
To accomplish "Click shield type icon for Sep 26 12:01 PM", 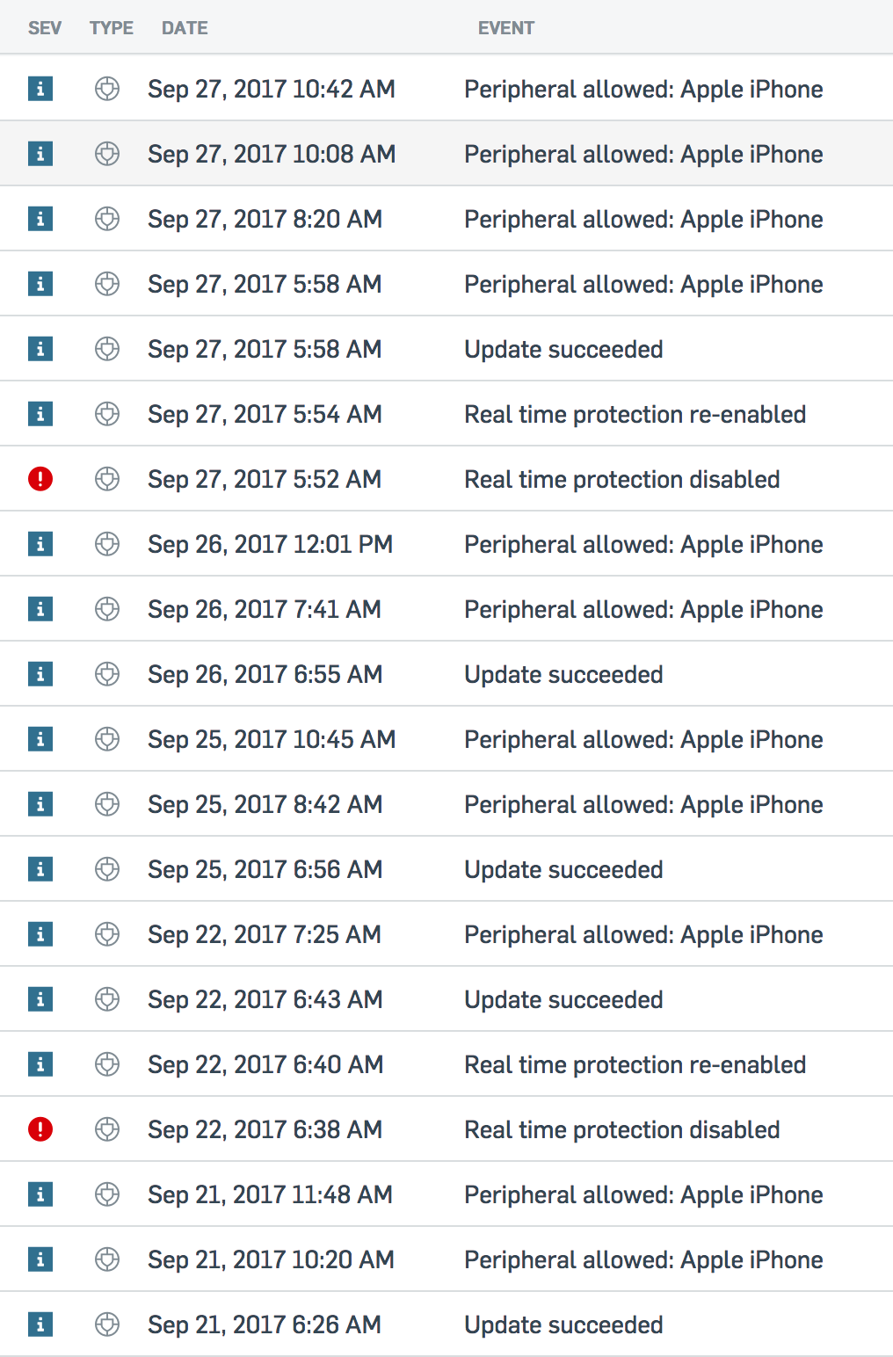I will pos(107,544).
